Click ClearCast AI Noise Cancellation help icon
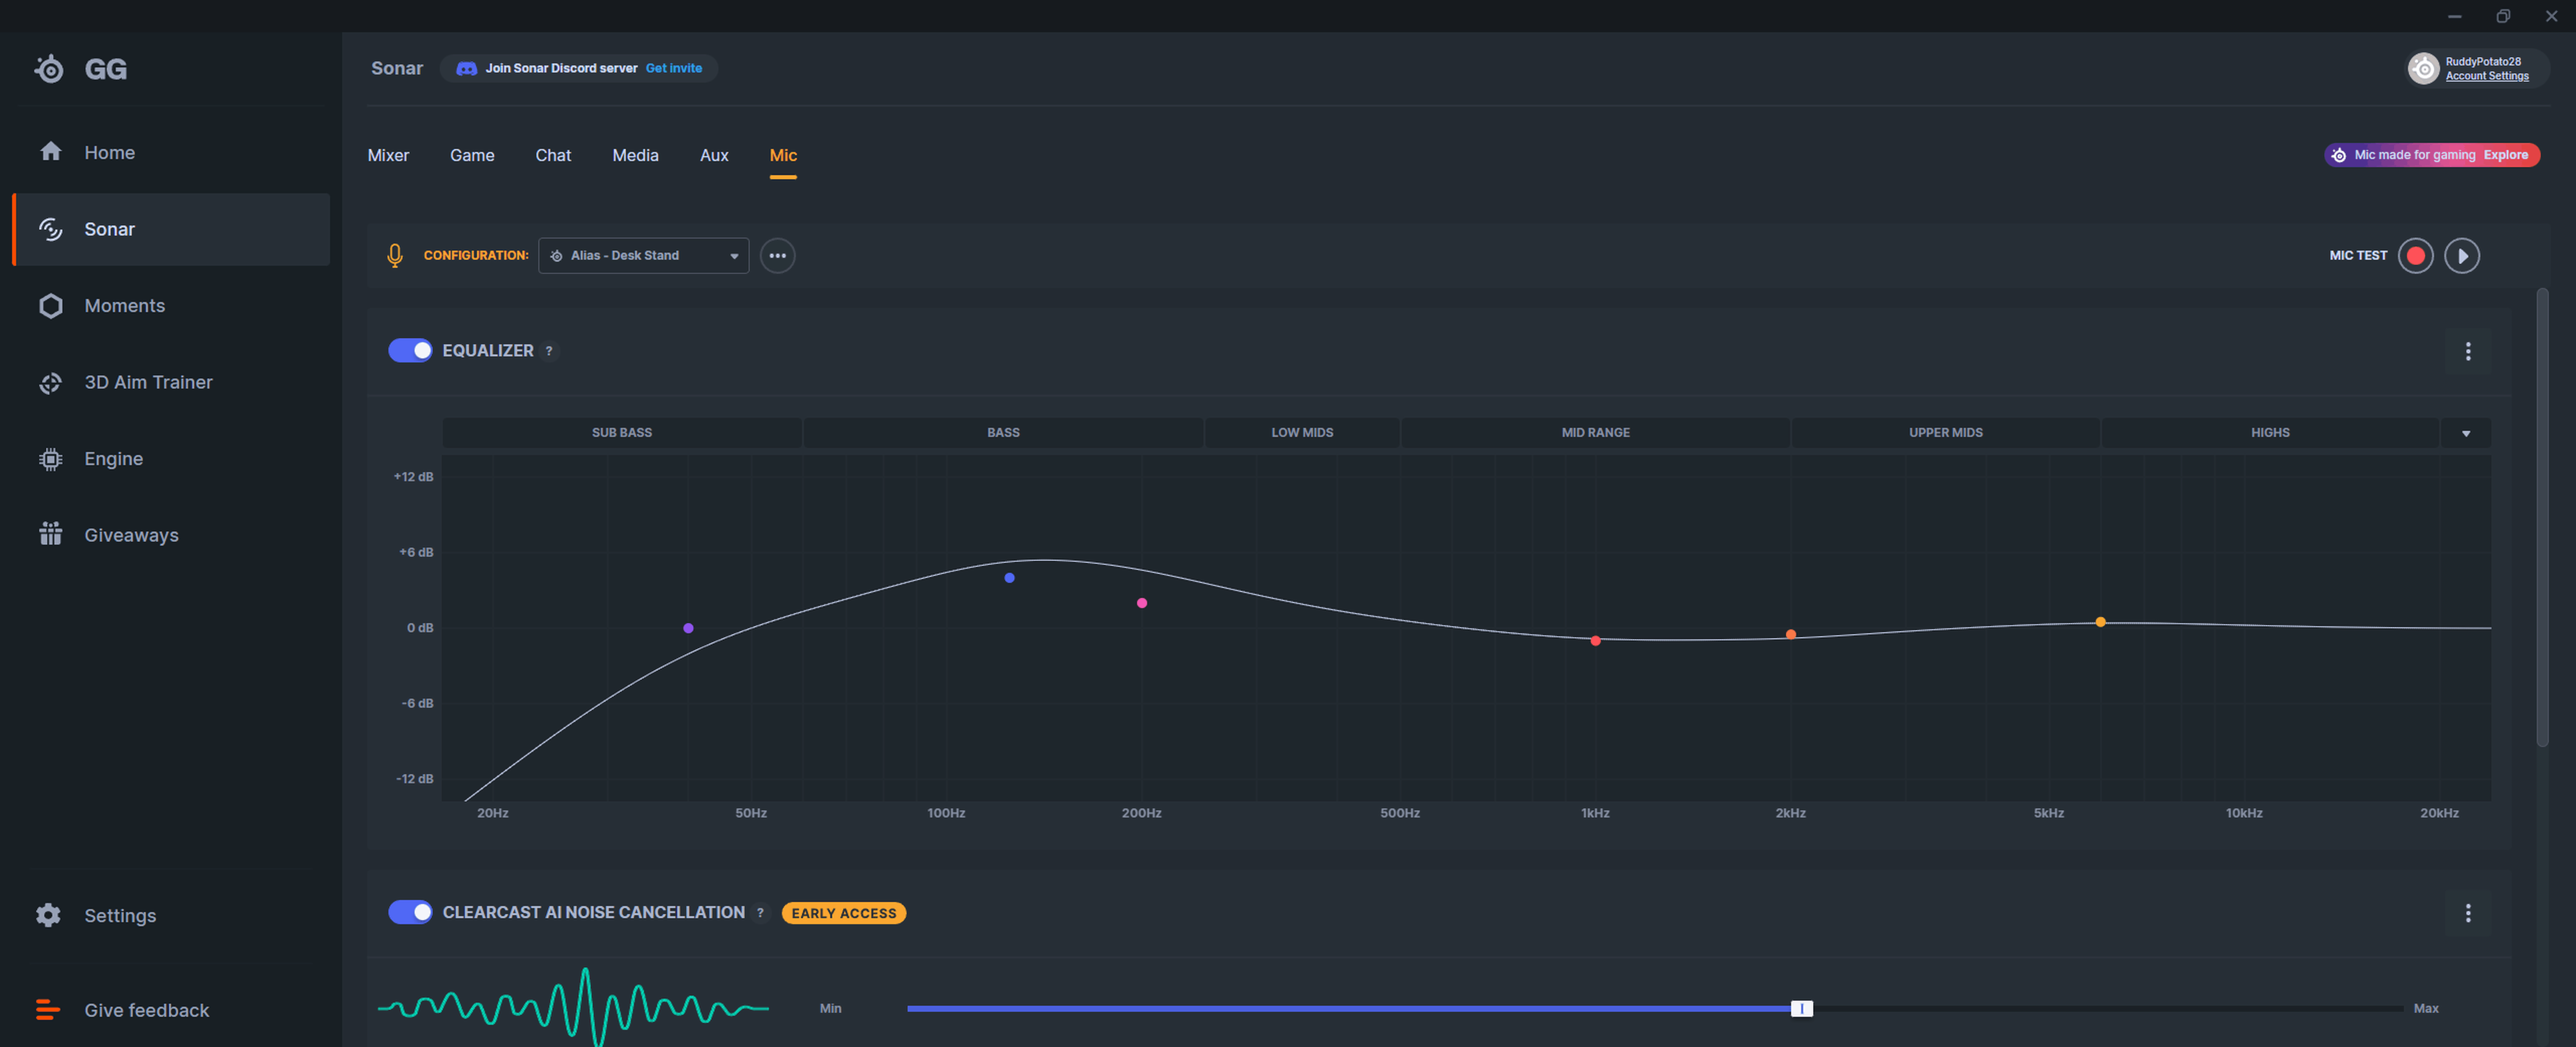The image size is (2576, 1047). (x=760, y=913)
